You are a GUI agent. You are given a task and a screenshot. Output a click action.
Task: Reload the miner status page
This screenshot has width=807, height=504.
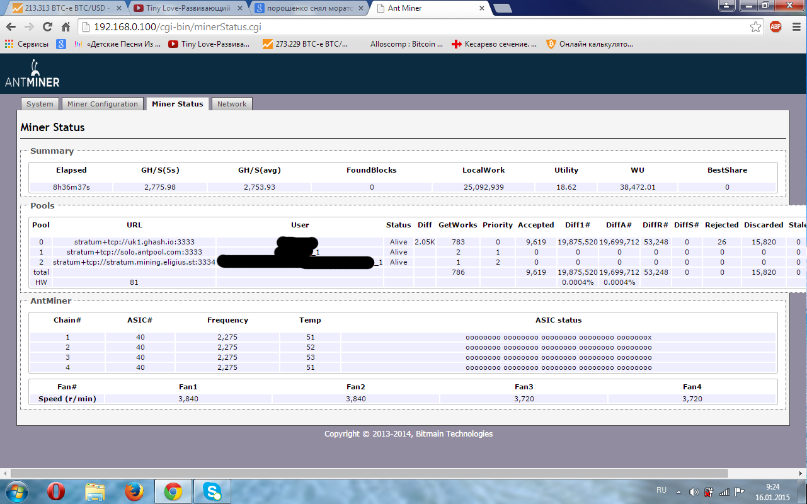[x=47, y=27]
